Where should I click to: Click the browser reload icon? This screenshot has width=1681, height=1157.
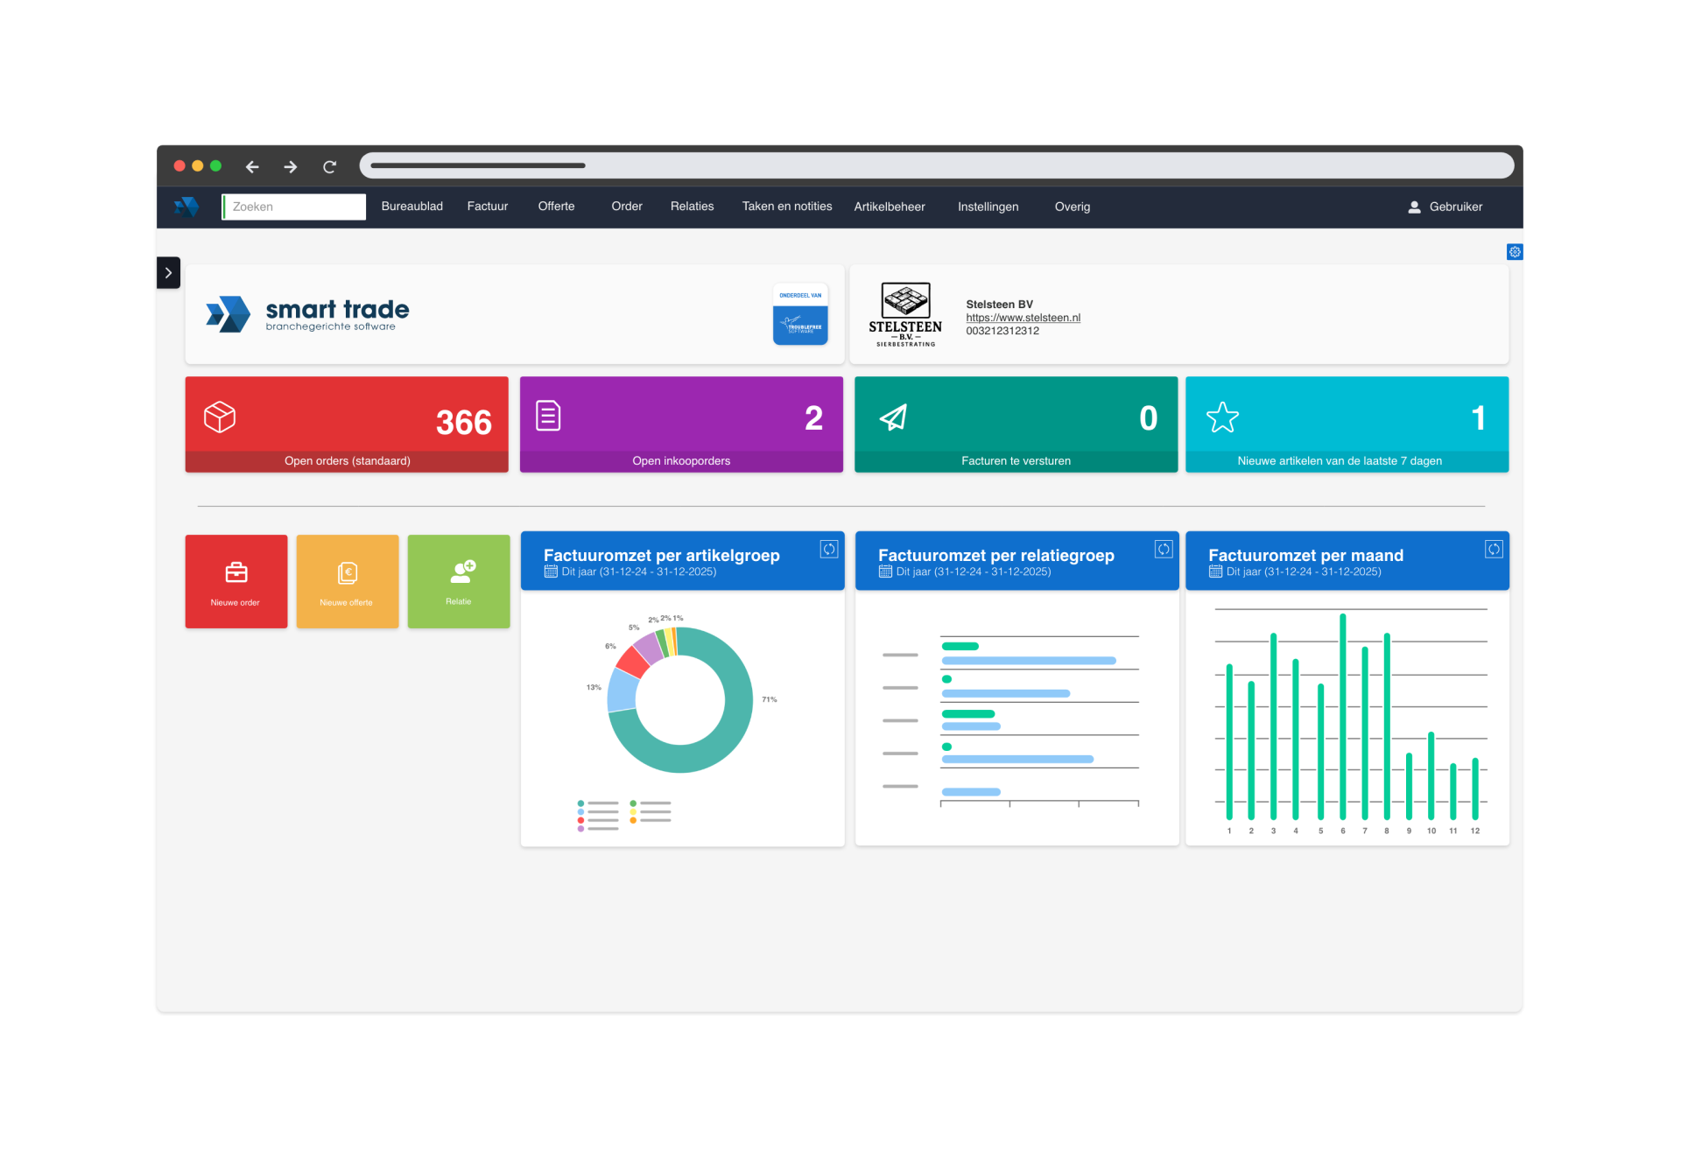[329, 167]
